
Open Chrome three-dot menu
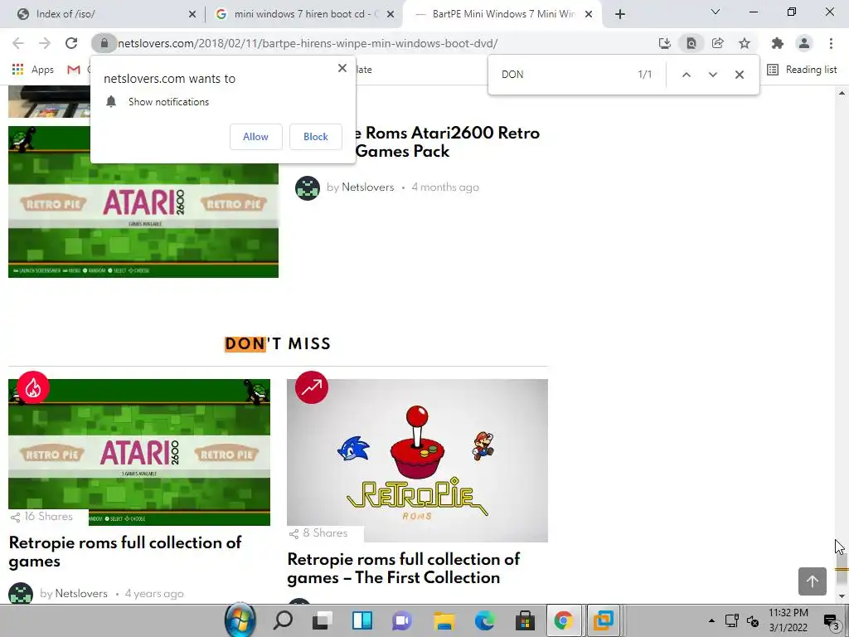pyautogui.click(x=831, y=43)
